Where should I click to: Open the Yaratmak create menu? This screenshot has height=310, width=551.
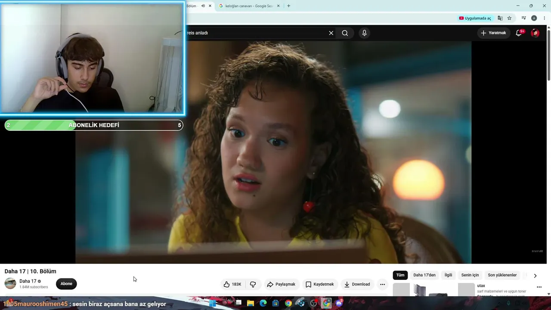pyautogui.click(x=493, y=33)
